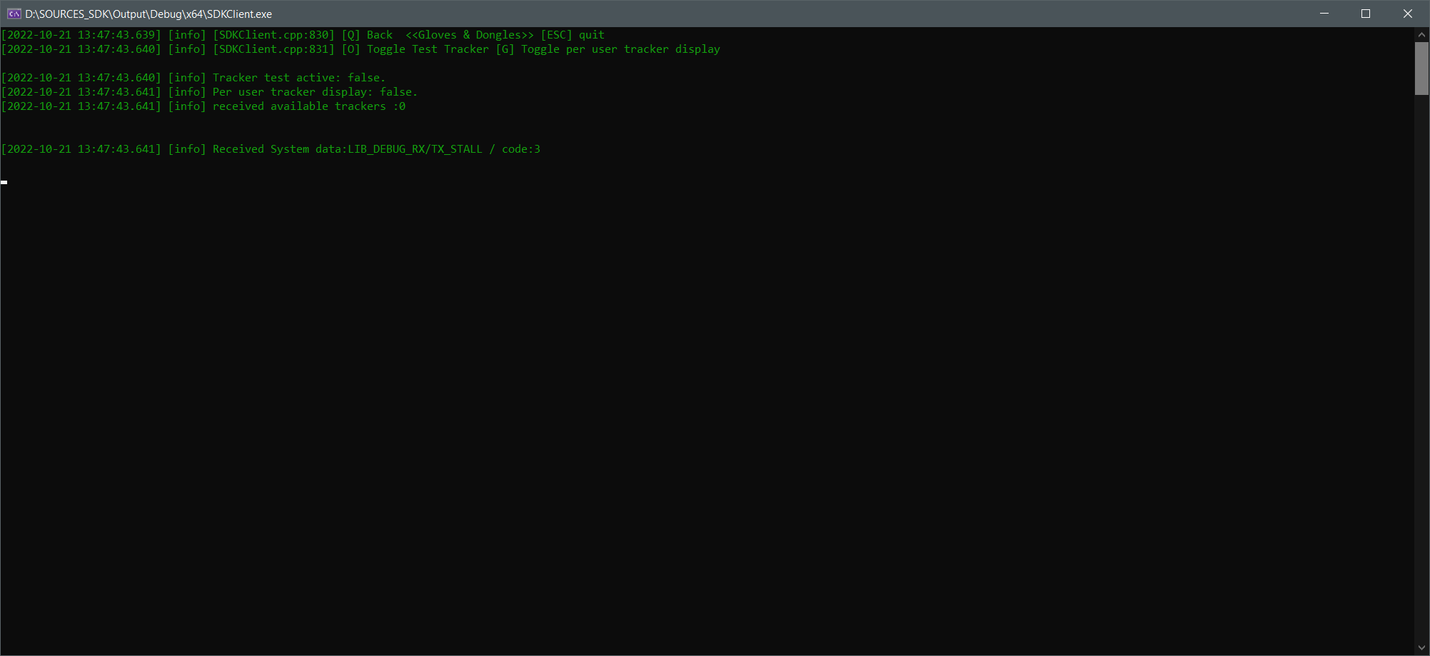Click 'Tracker test active: false.' line

[298, 78]
